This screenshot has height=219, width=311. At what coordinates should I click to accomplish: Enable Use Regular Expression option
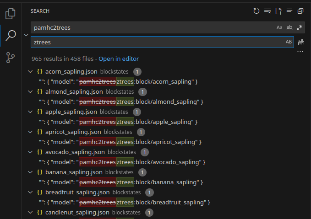click(x=299, y=27)
